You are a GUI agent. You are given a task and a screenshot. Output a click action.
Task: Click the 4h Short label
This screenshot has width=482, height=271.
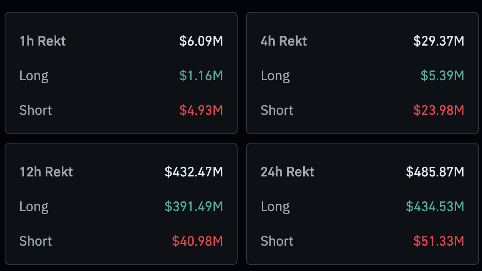click(277, 110)
